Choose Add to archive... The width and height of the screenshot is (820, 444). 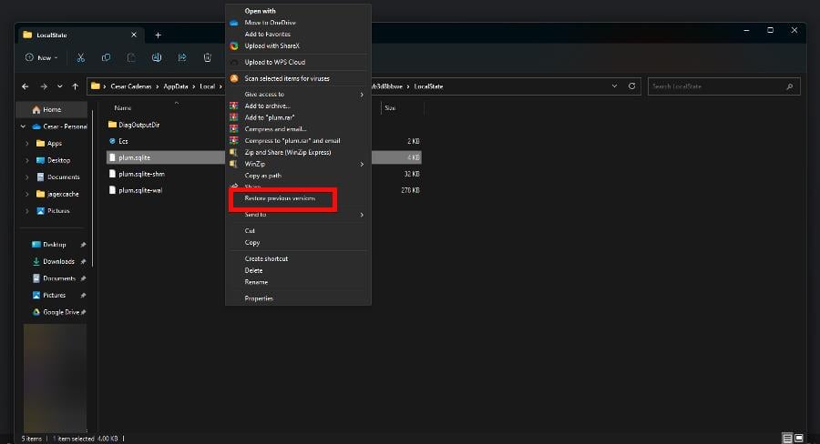tap(298, 106)
